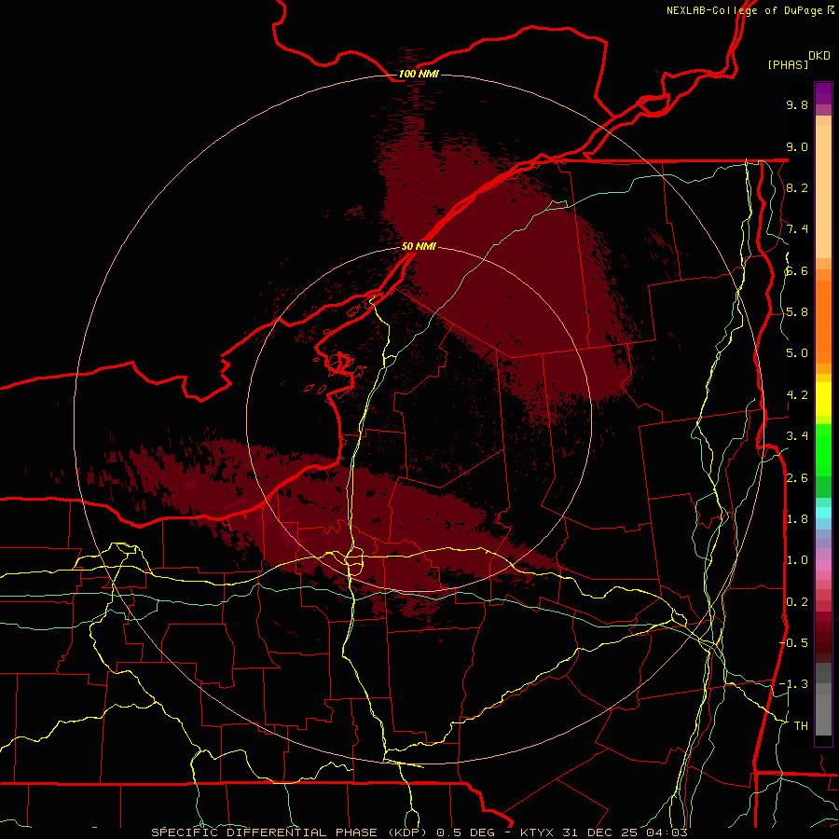
Task: Click the "[PHAS]" units label
Action: (788, 64)
